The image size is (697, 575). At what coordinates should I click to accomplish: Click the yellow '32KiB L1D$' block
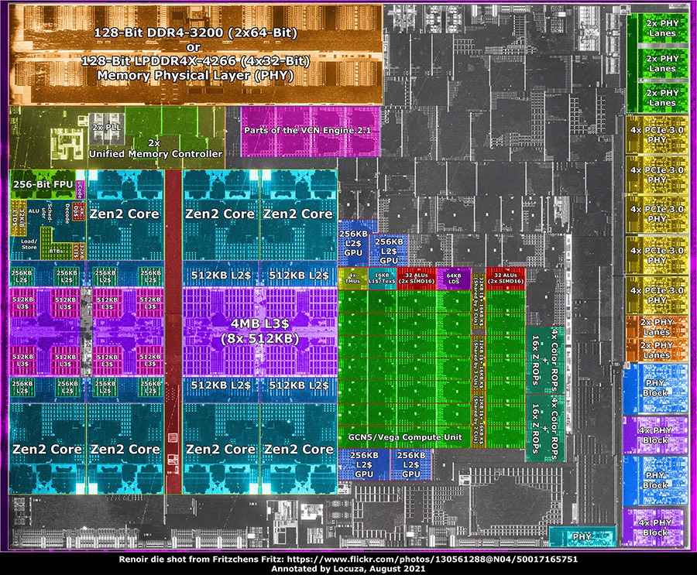pyautogui.click(x=19, y=217)
